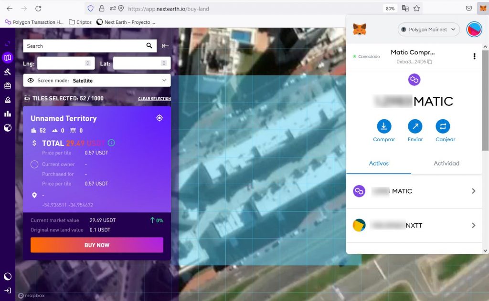Open Next Earth – Proyecto bookmark
The width and height of the screenshot is (489, 301).
click(126, 22)
